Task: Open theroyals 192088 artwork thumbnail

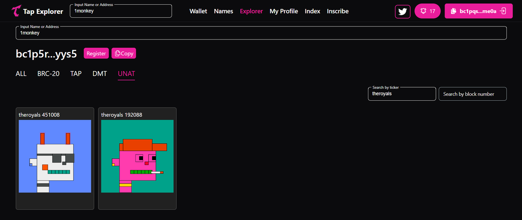Action: tap(137, 156)
